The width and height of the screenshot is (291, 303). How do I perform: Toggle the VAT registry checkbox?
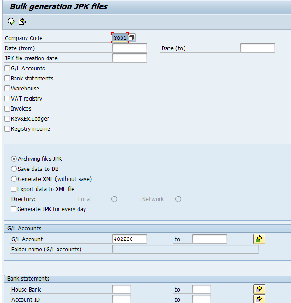click(7, 99)
